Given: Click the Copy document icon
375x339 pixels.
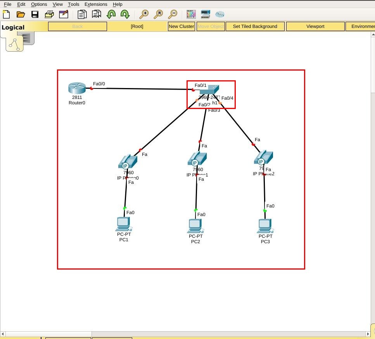Looking at the screenshot, I should coord(82,14).
